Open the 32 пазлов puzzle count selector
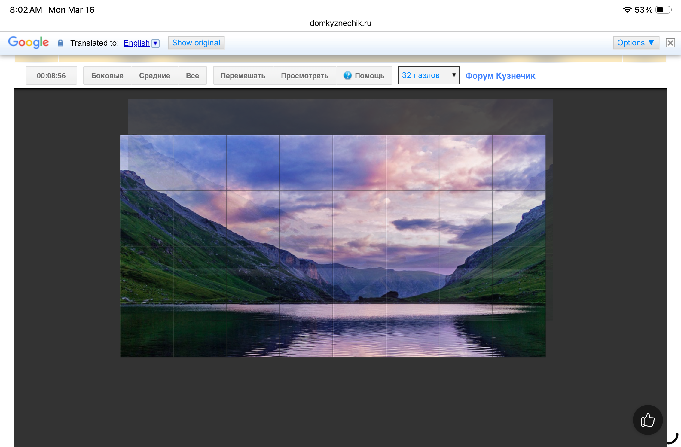 point(428,75)
